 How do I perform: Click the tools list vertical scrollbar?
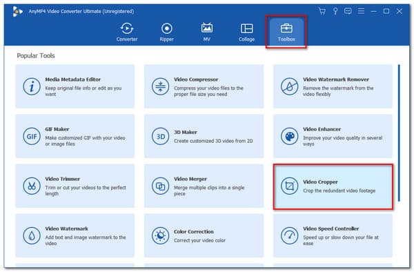(399, 133)
